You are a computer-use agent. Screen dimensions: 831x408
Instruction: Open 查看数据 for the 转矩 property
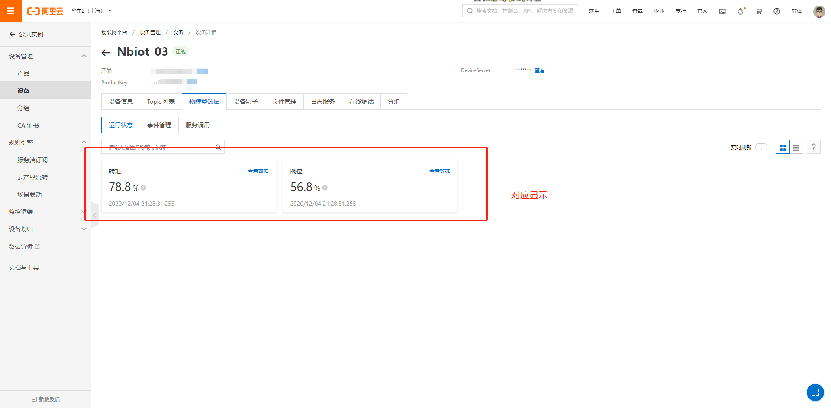[x=258, y=171]
